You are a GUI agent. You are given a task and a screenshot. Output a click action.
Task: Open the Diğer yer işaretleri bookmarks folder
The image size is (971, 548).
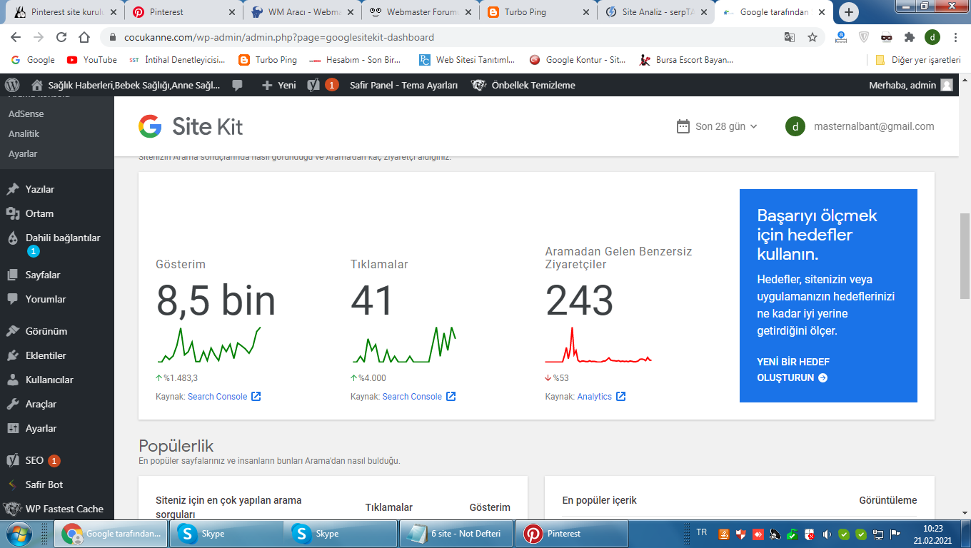click(918, 60)
